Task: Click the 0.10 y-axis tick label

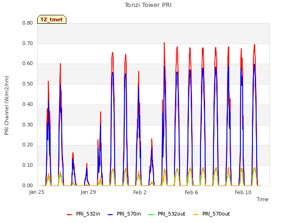Action: (x=28, y=165)
